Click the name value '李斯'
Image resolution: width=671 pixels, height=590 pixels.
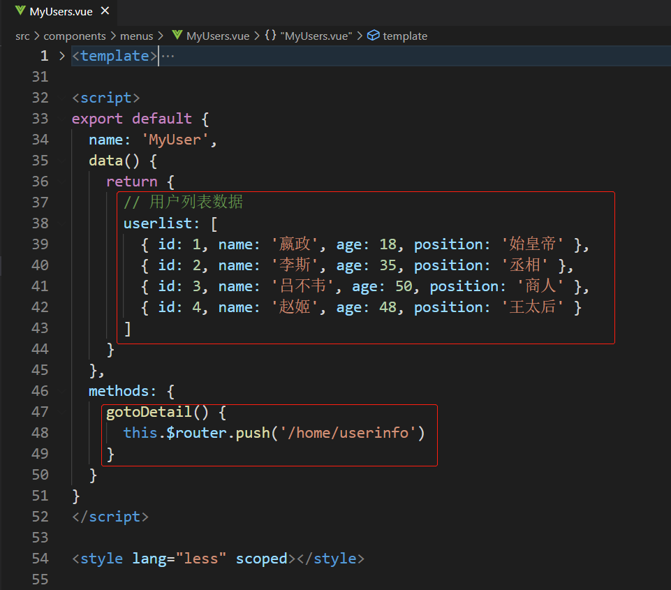click(x=295, y=265)
